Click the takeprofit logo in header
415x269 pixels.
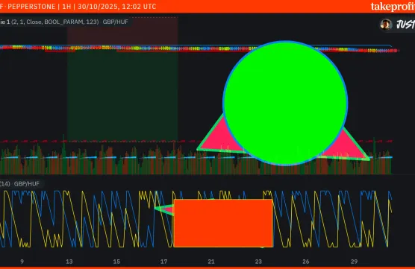[393, 7]
